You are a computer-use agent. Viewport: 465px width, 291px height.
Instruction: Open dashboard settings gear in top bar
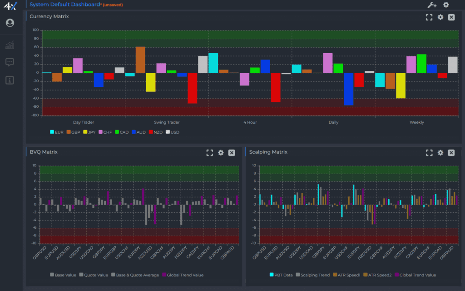[446, 5]
